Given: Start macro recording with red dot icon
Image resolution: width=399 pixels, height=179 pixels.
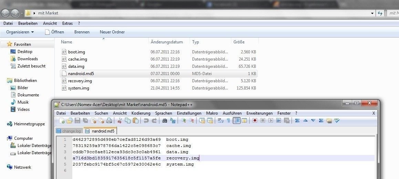Looking at the screenshot, I should [255, 120].
